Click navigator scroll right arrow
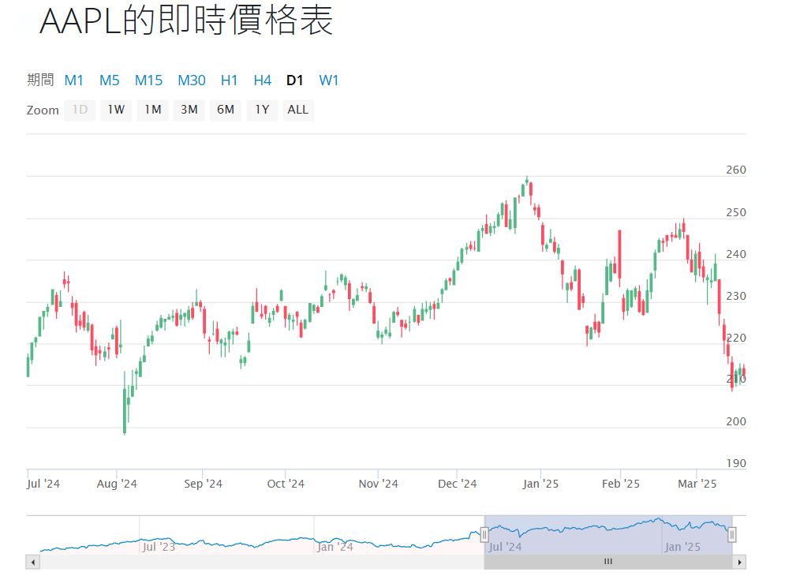 point(739,562)
